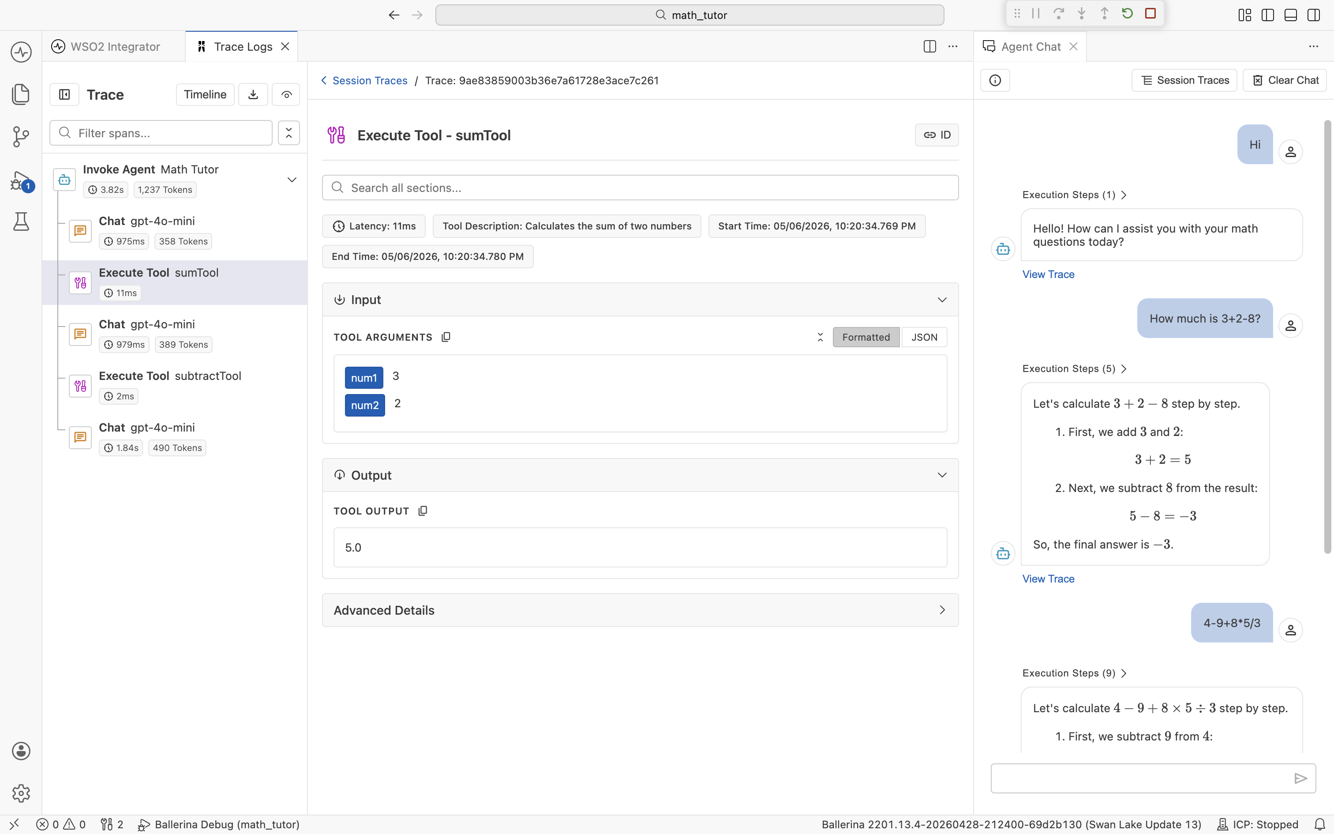Customize layout from the title bar
Image resolution: width=1334 pixels, height=834 pixels.
click(1245, 15)
